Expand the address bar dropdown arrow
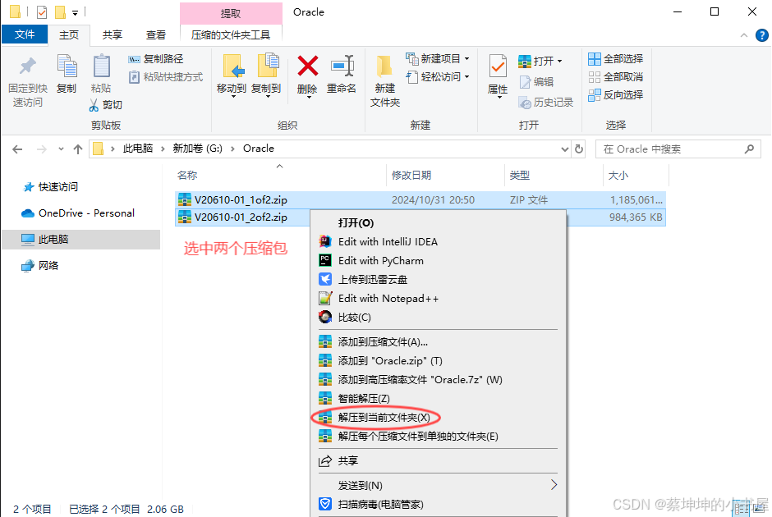This screenshot has height=517, width=772. pyautogui.click(x=563, y=149)
